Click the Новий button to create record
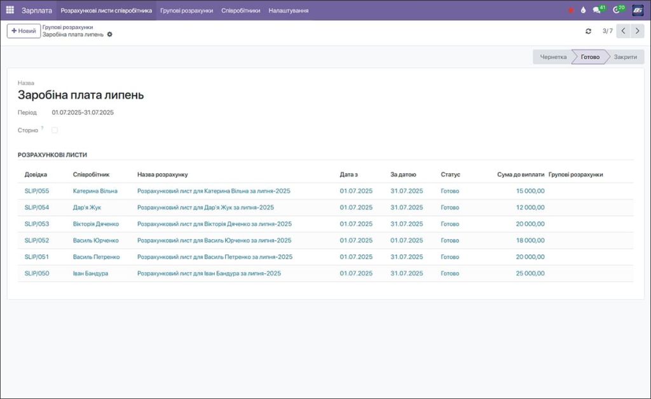 24,30
